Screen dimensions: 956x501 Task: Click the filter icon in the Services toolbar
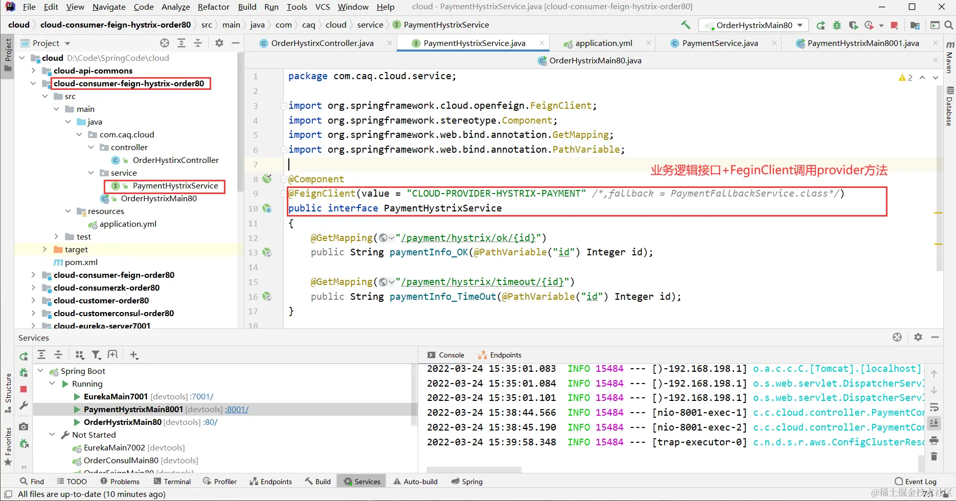point(96,355)
